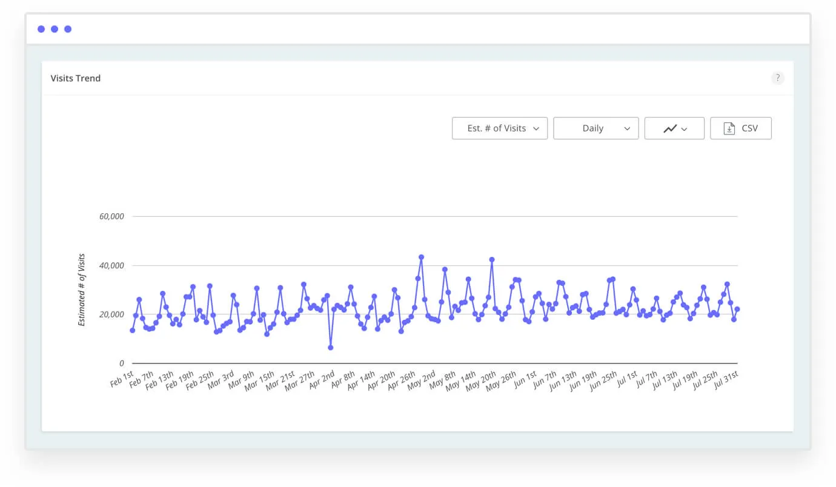Viewport: 836px width, 487px height.
Task: Click the lowest dip data point near Apr 2nd
Action: click(331, 347)
